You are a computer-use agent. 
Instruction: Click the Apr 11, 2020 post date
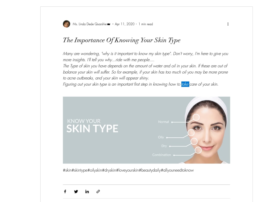click(125, 24)
